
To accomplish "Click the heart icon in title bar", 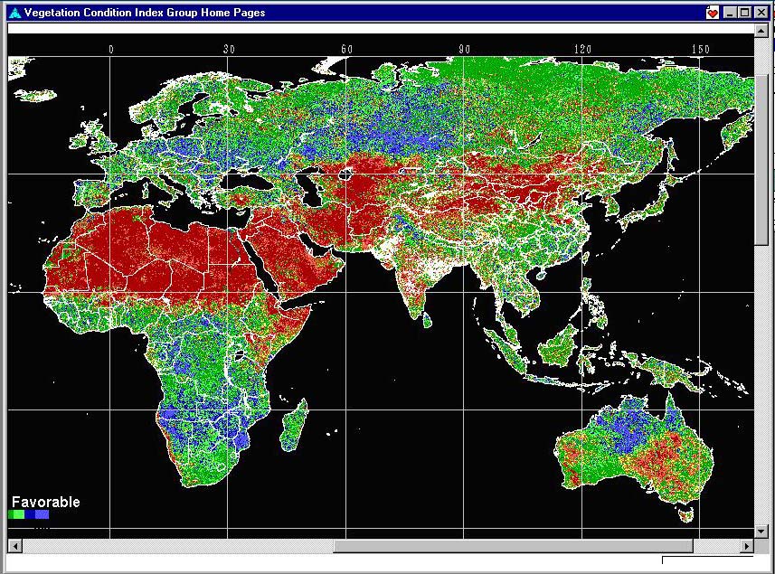I will click(x=713, y=13).
